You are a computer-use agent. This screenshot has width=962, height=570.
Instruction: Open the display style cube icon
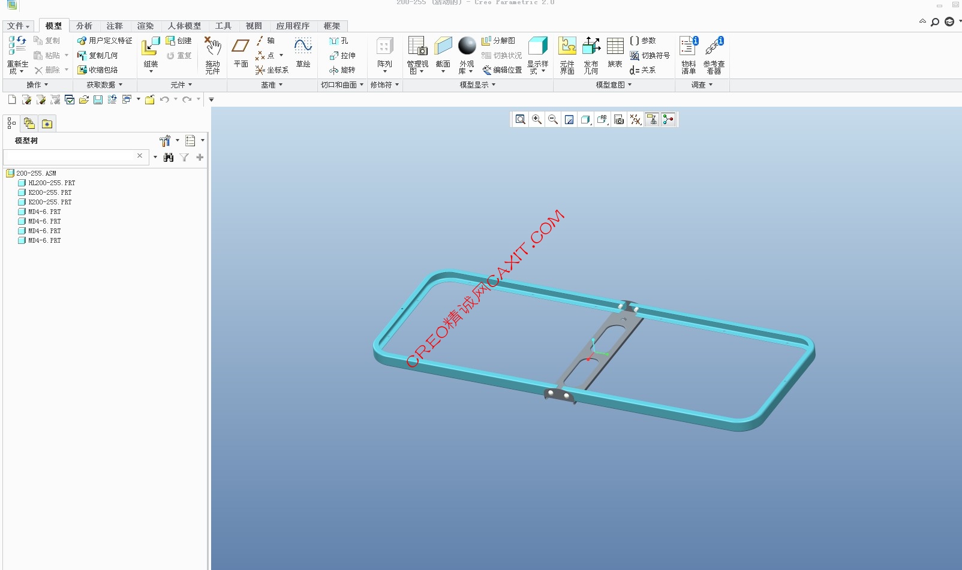tap(585, 119)
